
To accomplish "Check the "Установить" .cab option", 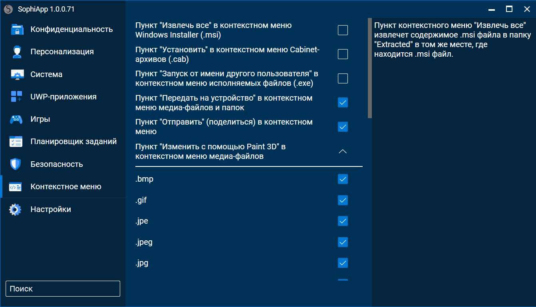I will point(343,54).
